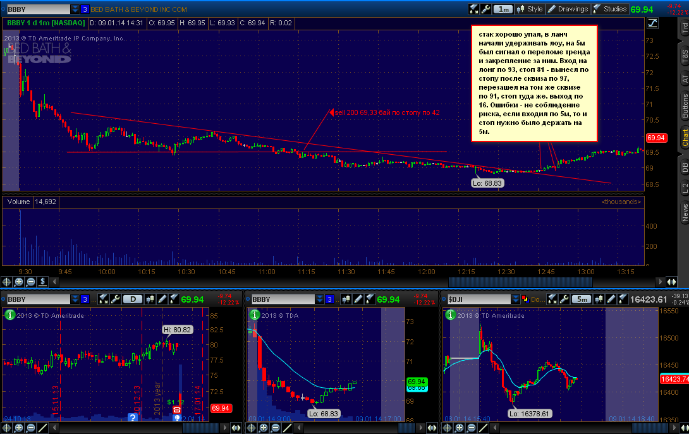Expand daily chart symbol dropdown

coord(75,299)
